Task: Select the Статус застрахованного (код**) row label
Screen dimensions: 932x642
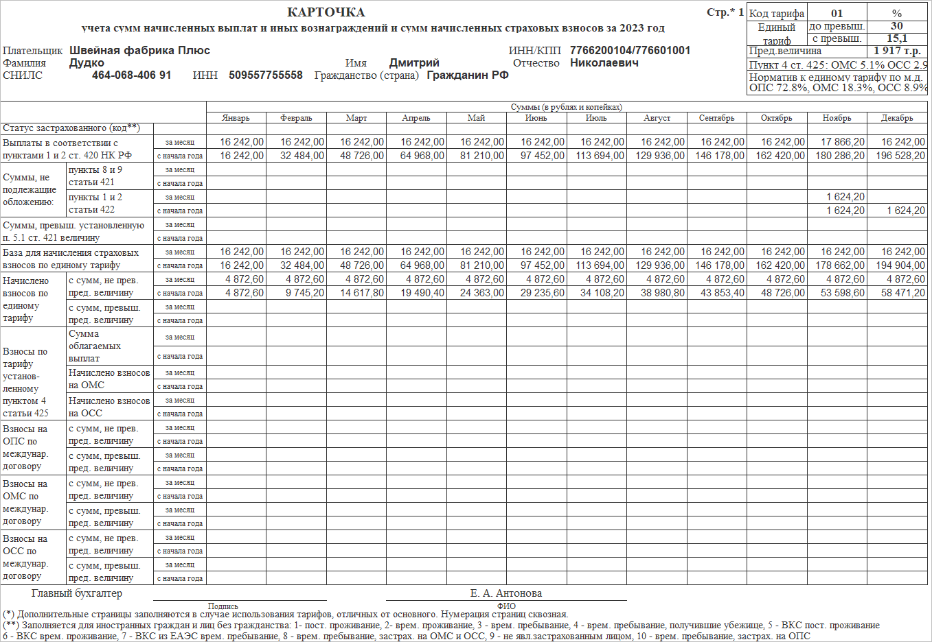Action: coord(71,128)
